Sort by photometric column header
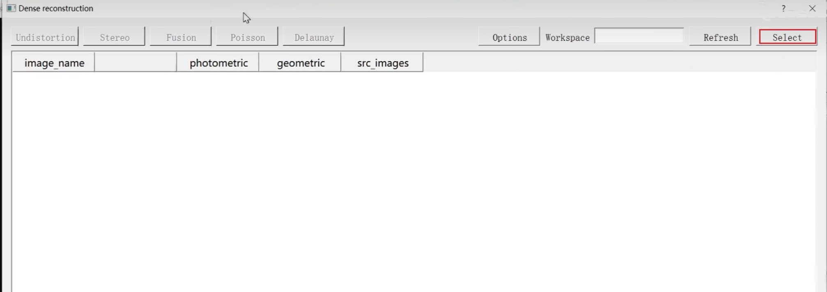Image resolution: width=827 pixels, height=292 pixels. tap(218, 62)
